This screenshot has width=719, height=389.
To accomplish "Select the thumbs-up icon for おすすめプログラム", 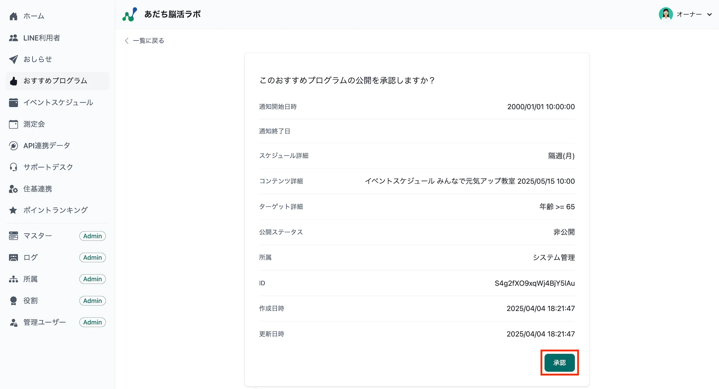I will click(x=13, y=81).
